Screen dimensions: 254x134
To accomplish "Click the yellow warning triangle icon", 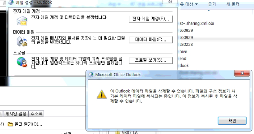I will (102, 94).
